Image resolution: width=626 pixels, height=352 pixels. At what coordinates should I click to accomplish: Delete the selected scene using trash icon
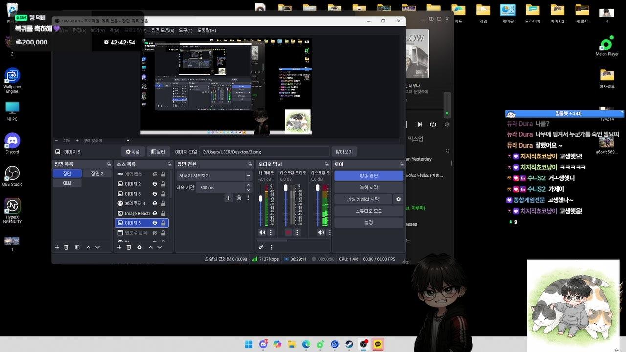tap(67, 247)
